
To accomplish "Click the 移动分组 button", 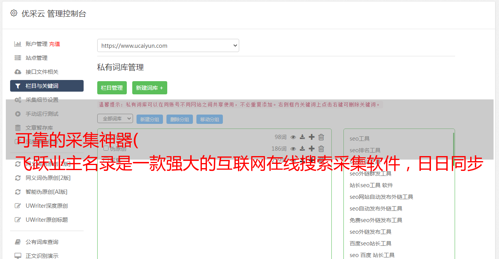I will pos(210,119).
